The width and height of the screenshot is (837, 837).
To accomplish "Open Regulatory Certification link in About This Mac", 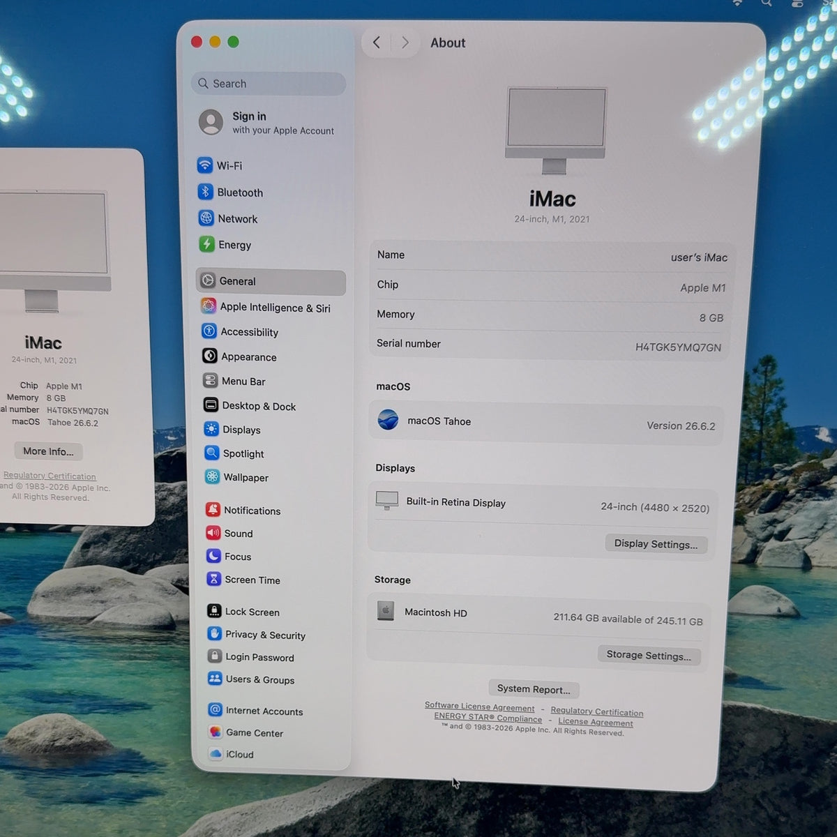I will coord(50,476).
